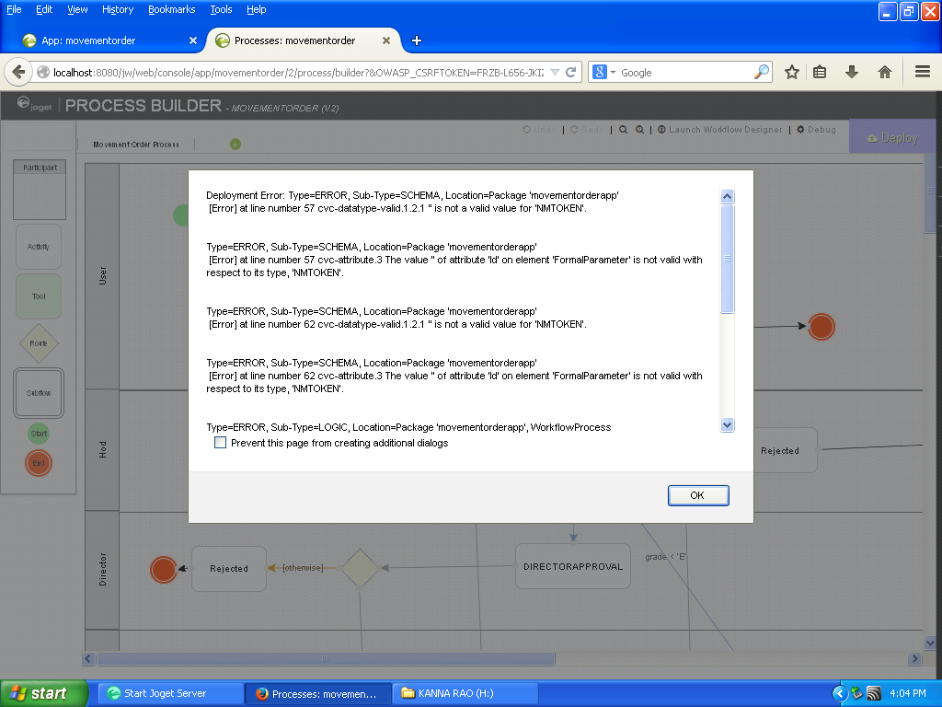
Task: Click the Redo toolbar link
Action: pos(587,129)
